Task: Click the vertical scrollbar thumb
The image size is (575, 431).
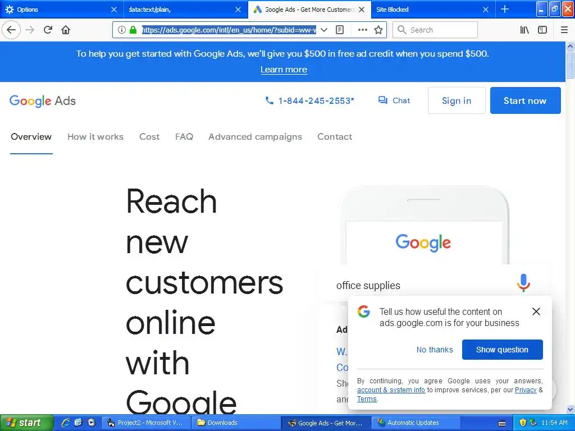Action: click(x=571, y=65)
